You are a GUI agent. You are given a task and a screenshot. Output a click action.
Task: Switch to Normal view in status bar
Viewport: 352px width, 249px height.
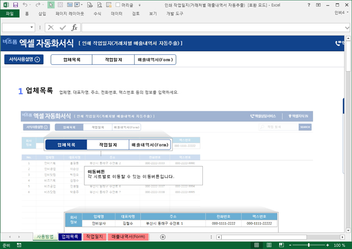point(256,245)
